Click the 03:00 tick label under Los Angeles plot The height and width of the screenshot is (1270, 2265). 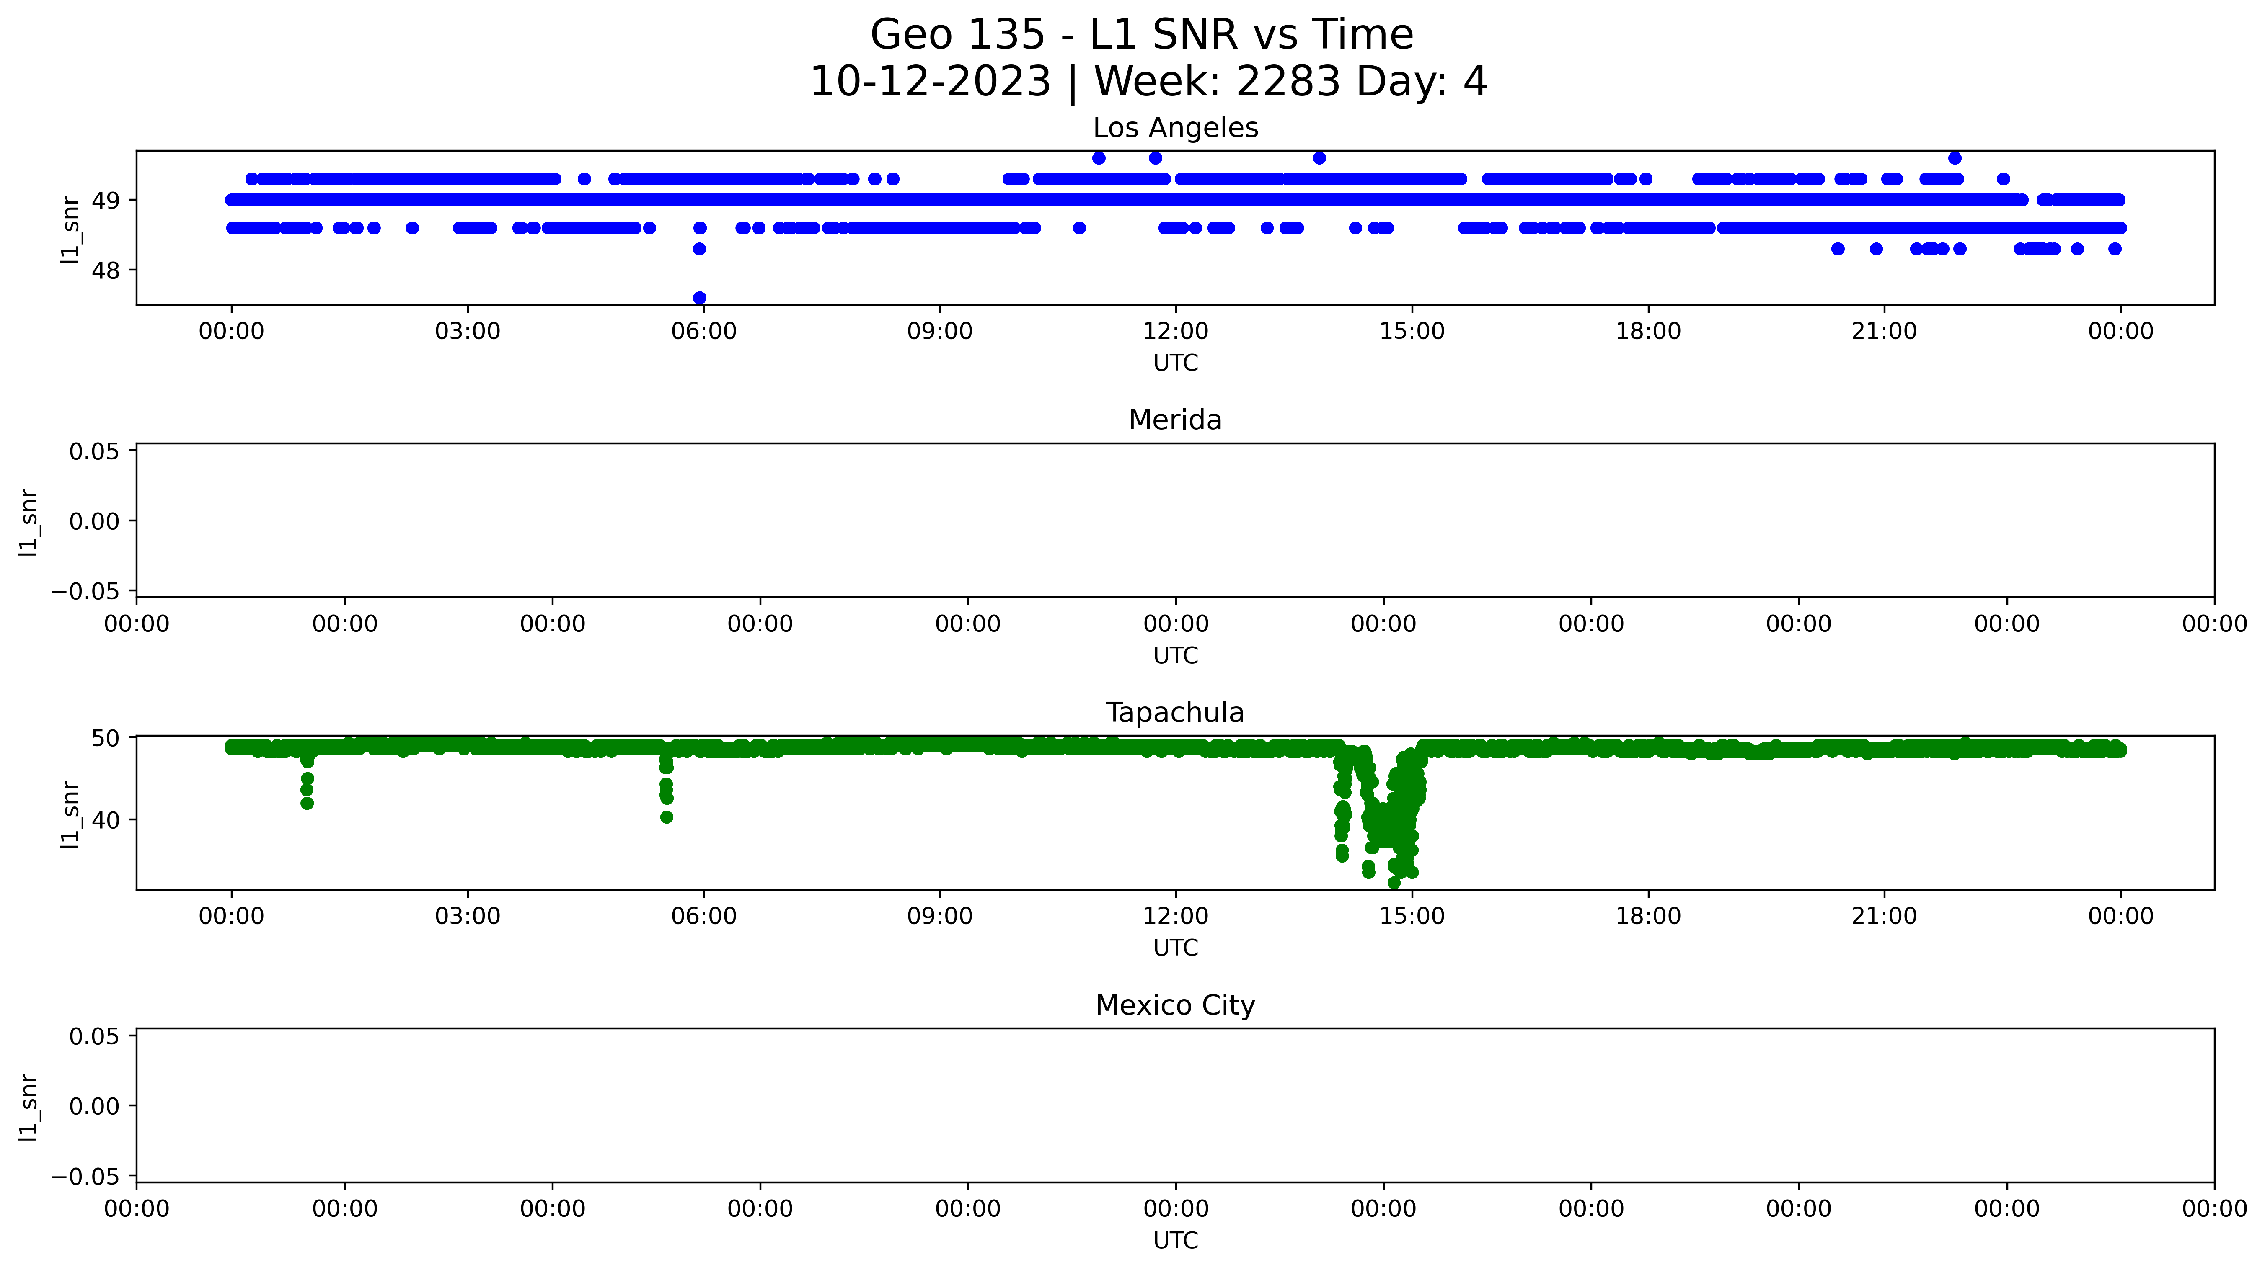tap(468, 331)
